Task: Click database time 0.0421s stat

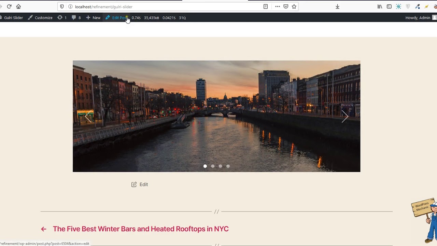Action: click(169, 18)
